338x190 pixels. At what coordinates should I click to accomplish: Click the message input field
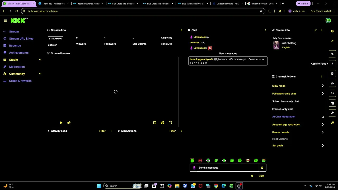click(x=228, y=168)
